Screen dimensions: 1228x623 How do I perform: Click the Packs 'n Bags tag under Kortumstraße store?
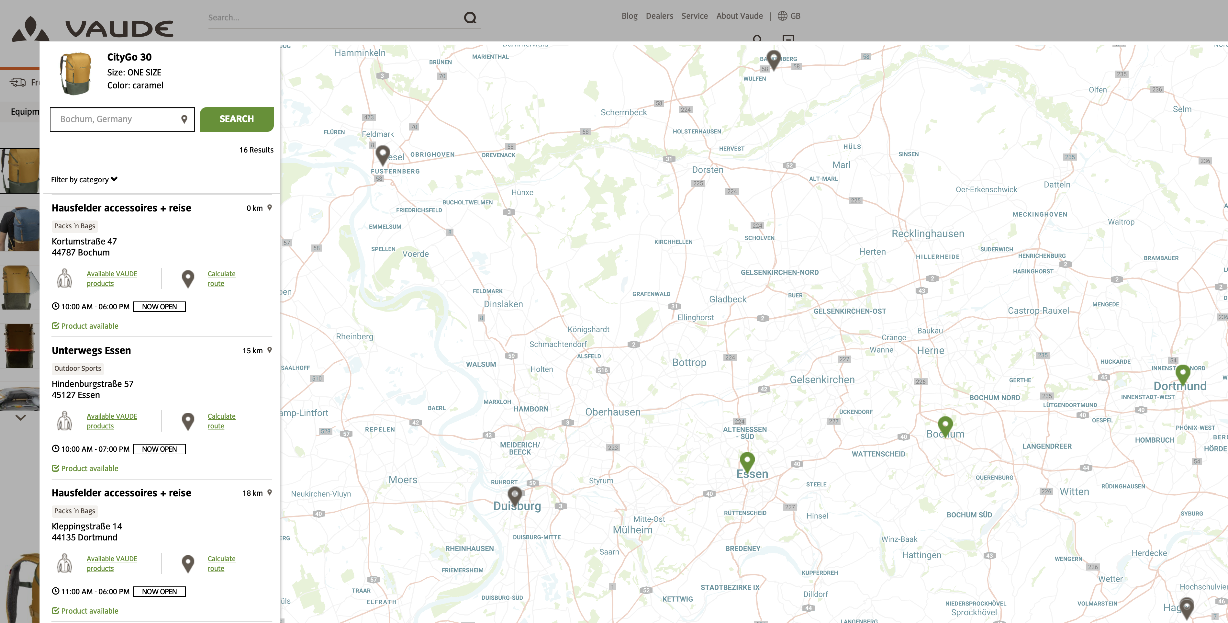pos(75,226)
